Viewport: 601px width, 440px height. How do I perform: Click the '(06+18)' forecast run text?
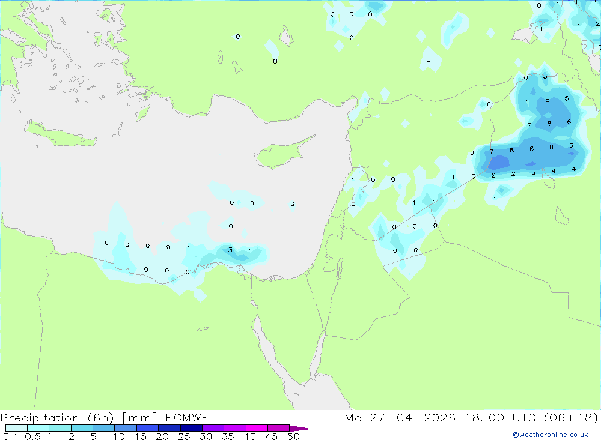pos(571,418)
